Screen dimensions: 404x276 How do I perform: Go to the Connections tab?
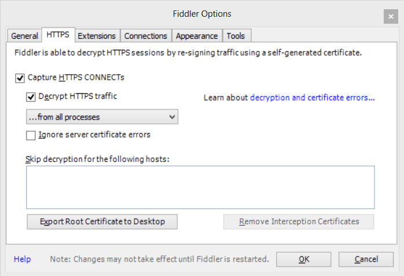pyautogui.click(x=145, y=36)
